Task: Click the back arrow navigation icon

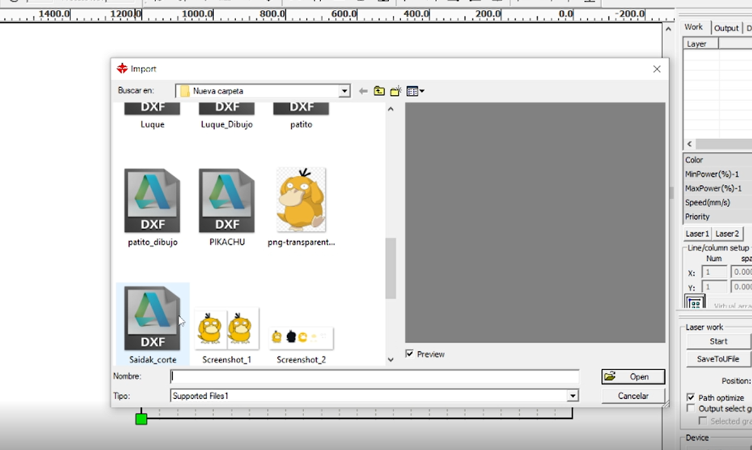Action: click(x=363, y=91)
